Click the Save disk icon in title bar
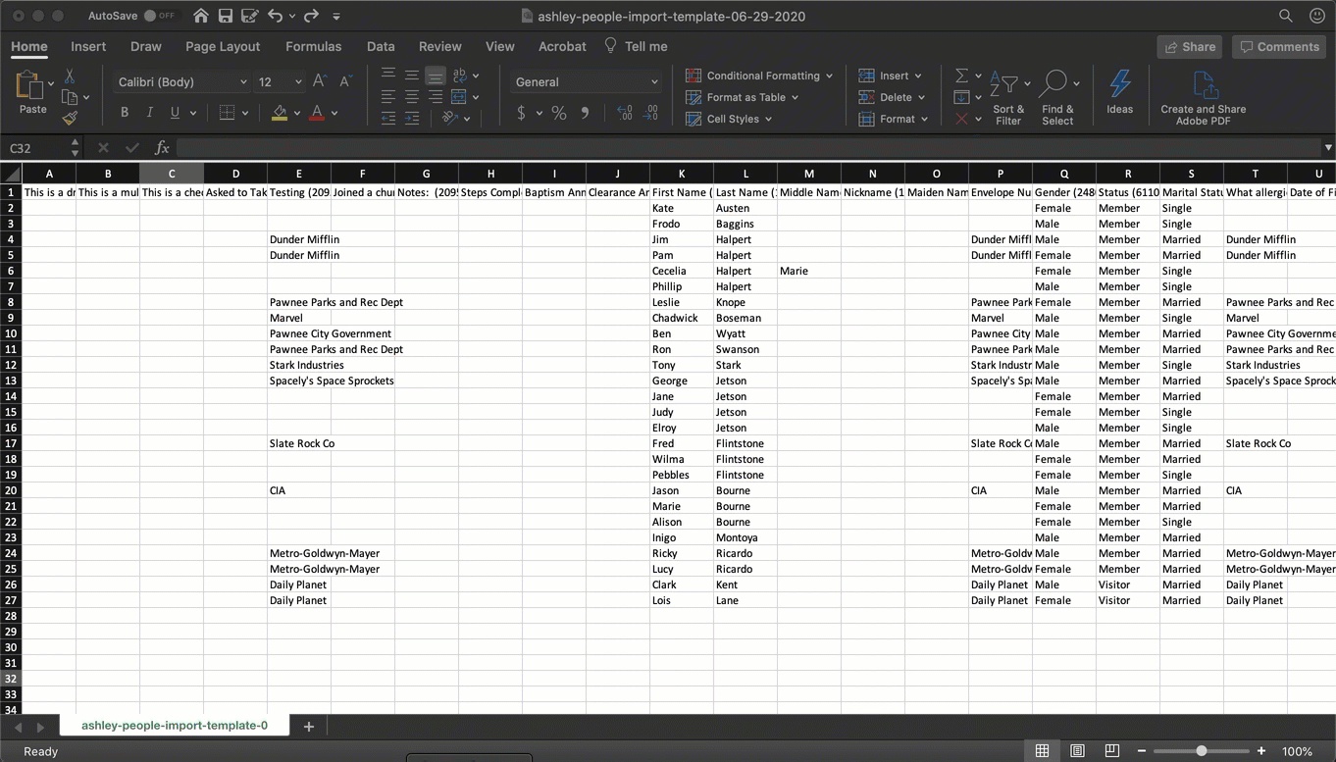This screenshot has width=1336, height=762. [x=226, y=16]
